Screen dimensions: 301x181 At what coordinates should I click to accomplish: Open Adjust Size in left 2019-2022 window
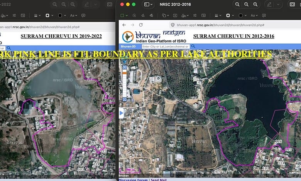[23, 15]
